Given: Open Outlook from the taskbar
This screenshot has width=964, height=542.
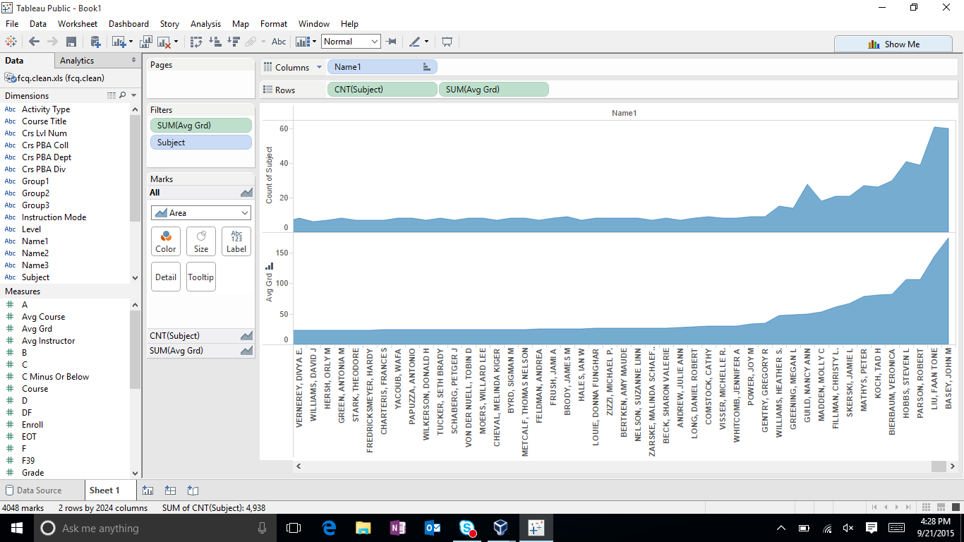Looking at the screenshot, I should point(433,528).
